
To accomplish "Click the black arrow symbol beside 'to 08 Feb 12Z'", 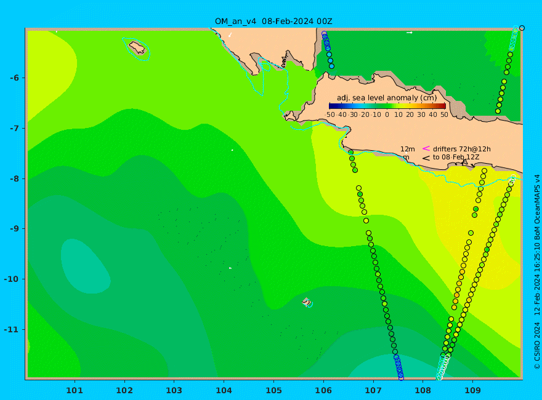I will 426,158.
